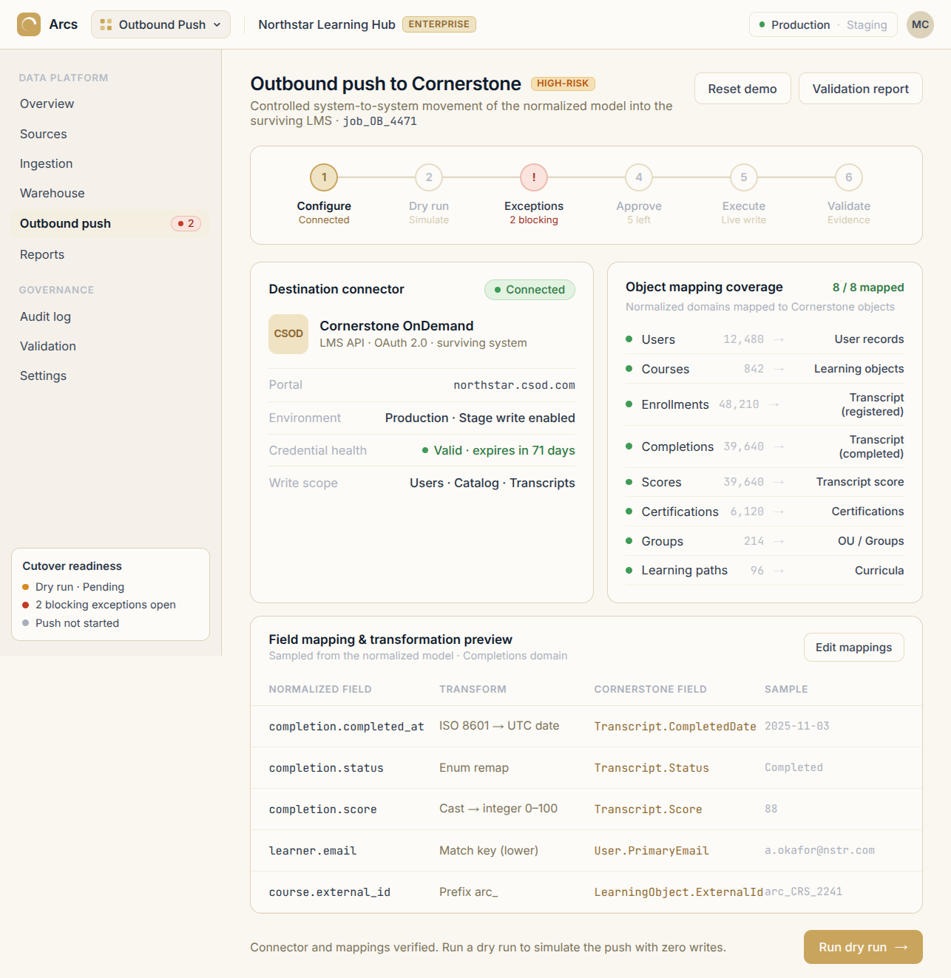Viewport: 951px width, 978px height.
Task: Select the Users mapping row
Action: click(765, 339)
